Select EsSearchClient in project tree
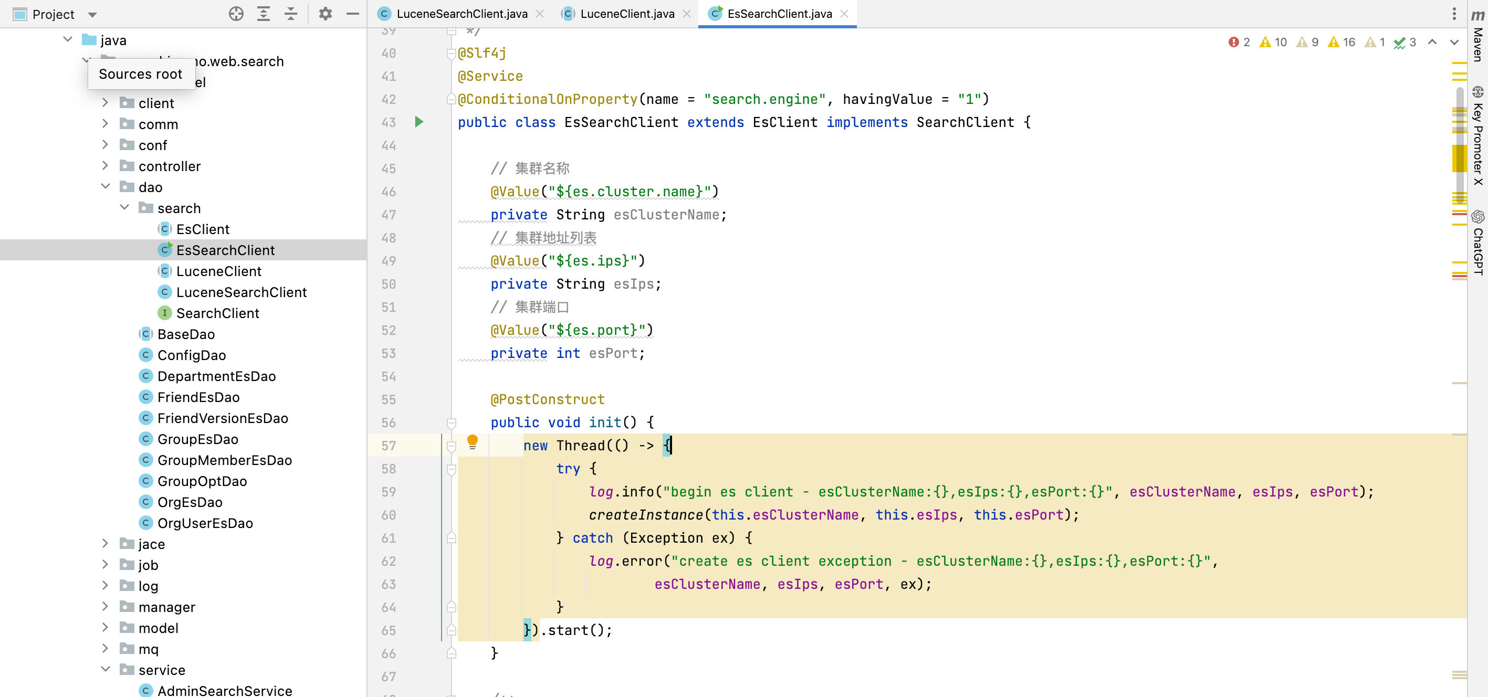Image resolution: width=1488 pixels, height=697 pixels. pyautogui.click(x=225, y=250)
